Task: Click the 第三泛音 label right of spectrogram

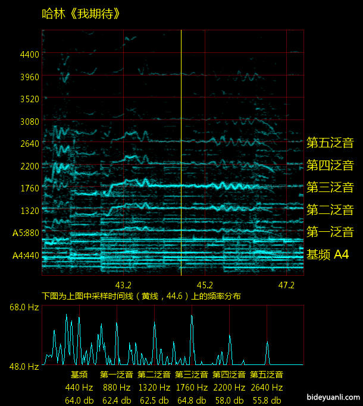Action: pyautogui.click(x=330, y=188)
